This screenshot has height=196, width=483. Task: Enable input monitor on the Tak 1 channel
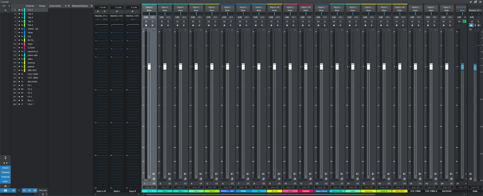point(152,25)
